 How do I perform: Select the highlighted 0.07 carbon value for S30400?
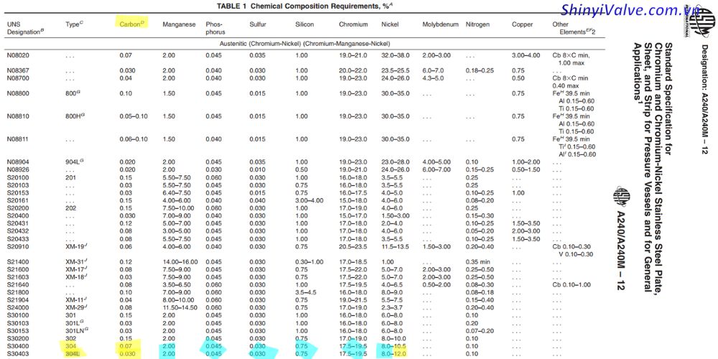point(126,345)
